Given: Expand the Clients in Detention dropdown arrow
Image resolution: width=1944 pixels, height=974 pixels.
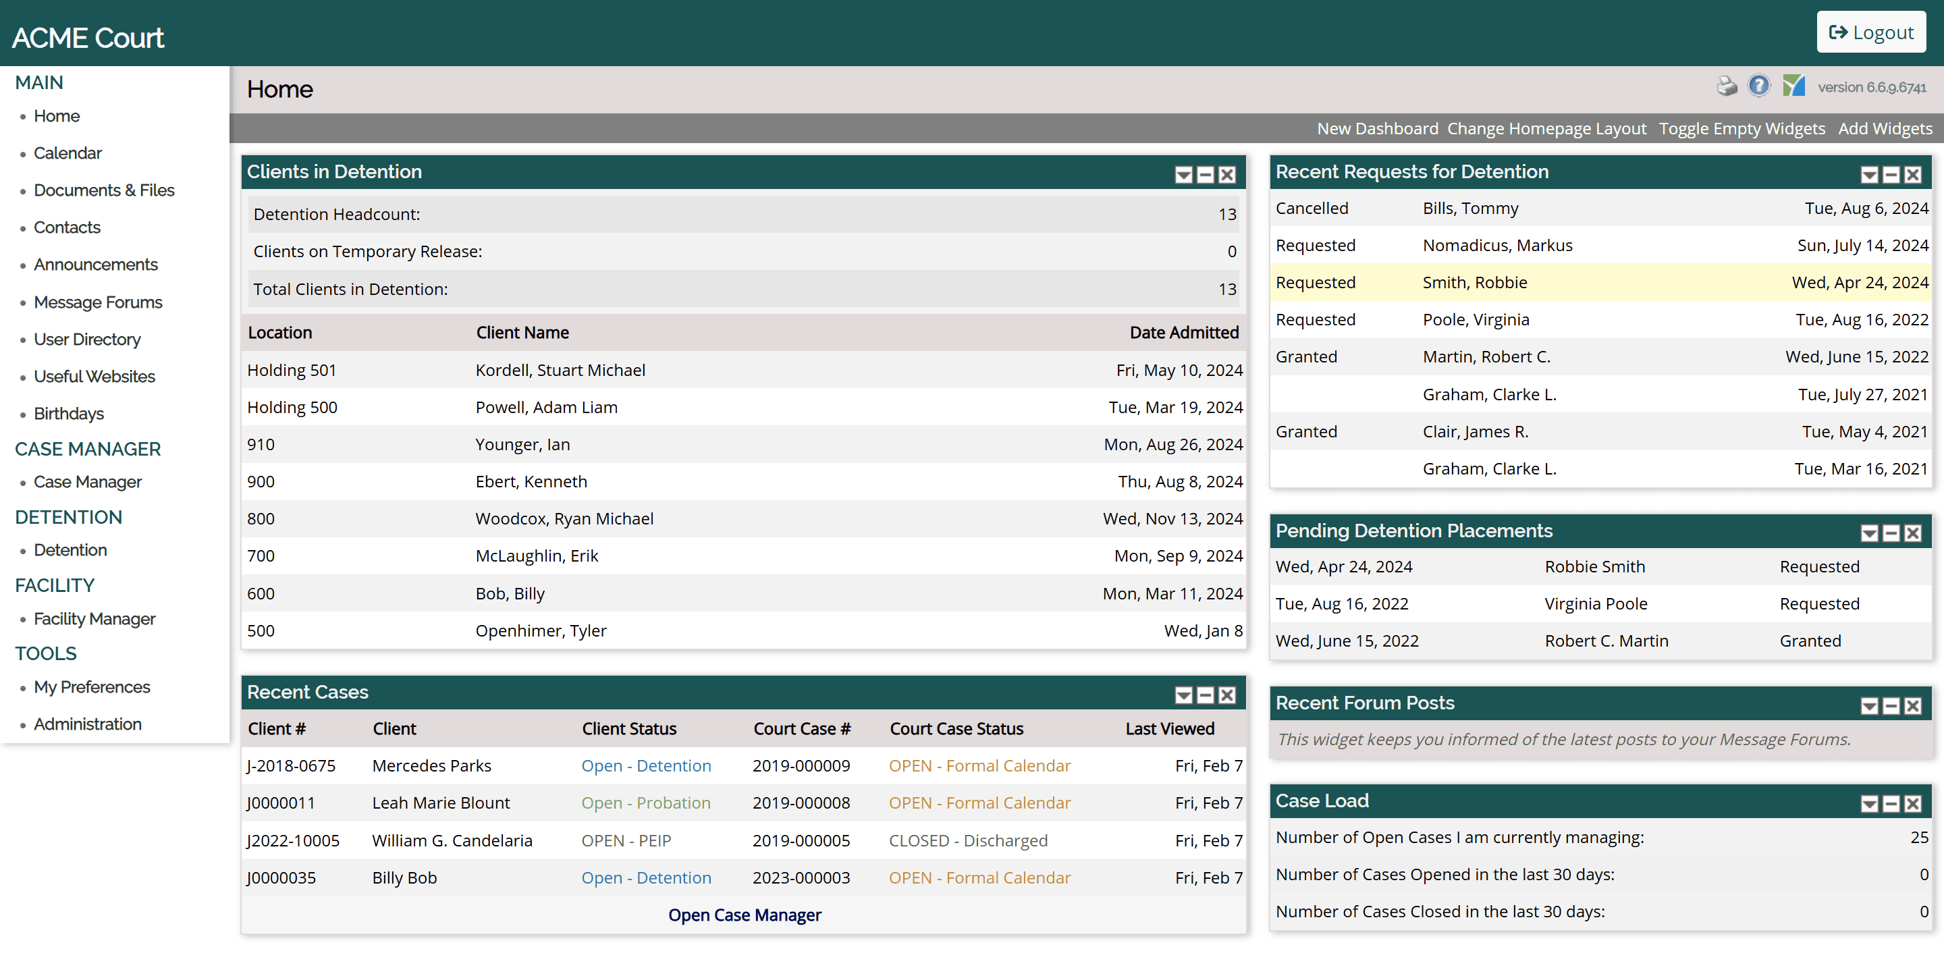Looking at the screenshot, I should coord(1183,175).
